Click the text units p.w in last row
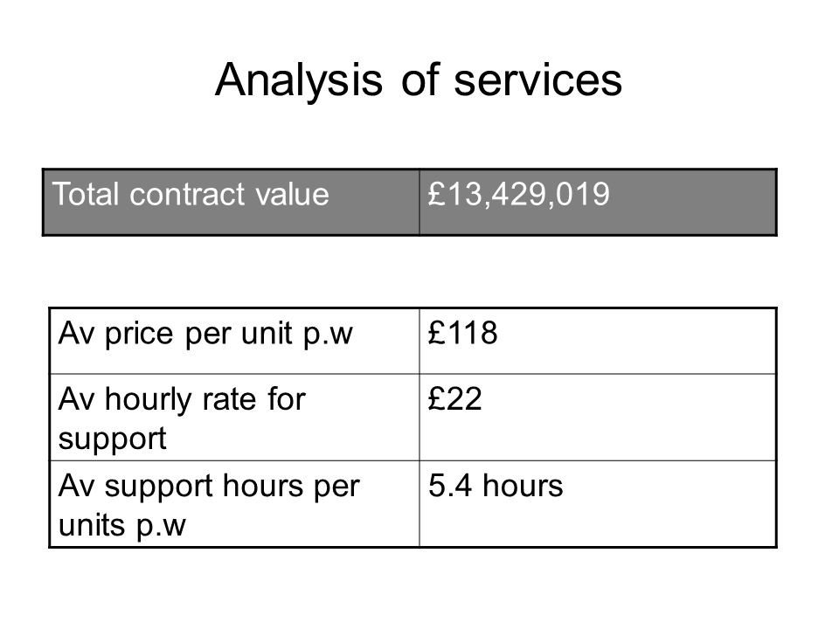 [x=122, y=526]
